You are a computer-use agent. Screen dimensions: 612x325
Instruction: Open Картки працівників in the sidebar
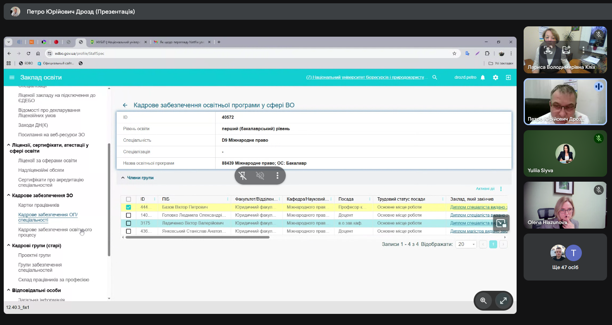pos(39,205)
